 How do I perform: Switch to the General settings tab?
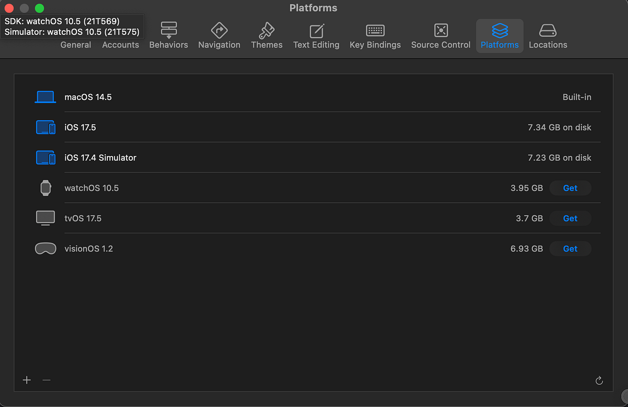(75, 45)
